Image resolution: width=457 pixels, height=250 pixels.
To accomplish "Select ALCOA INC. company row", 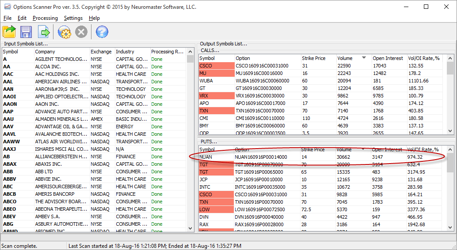I will (x=94, y=67).
